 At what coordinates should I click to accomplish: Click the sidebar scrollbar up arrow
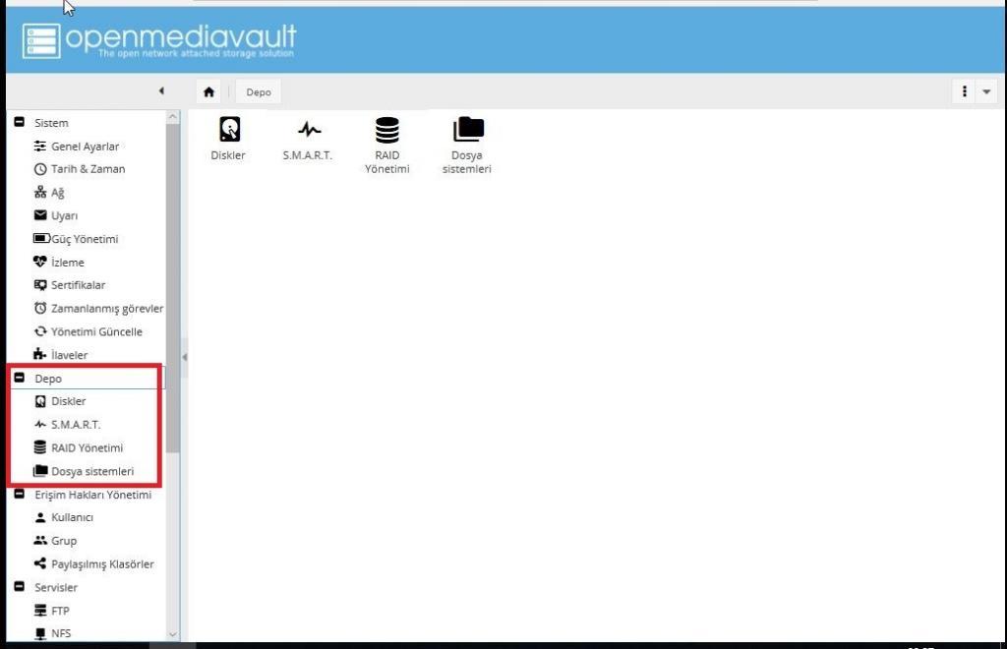coord(172,117)
